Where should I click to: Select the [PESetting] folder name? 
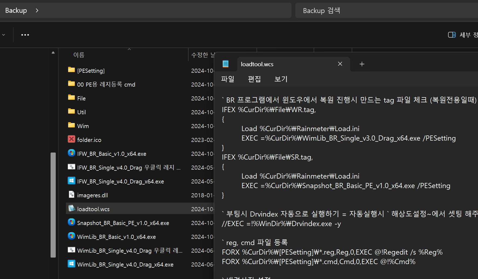pos(91,71)
